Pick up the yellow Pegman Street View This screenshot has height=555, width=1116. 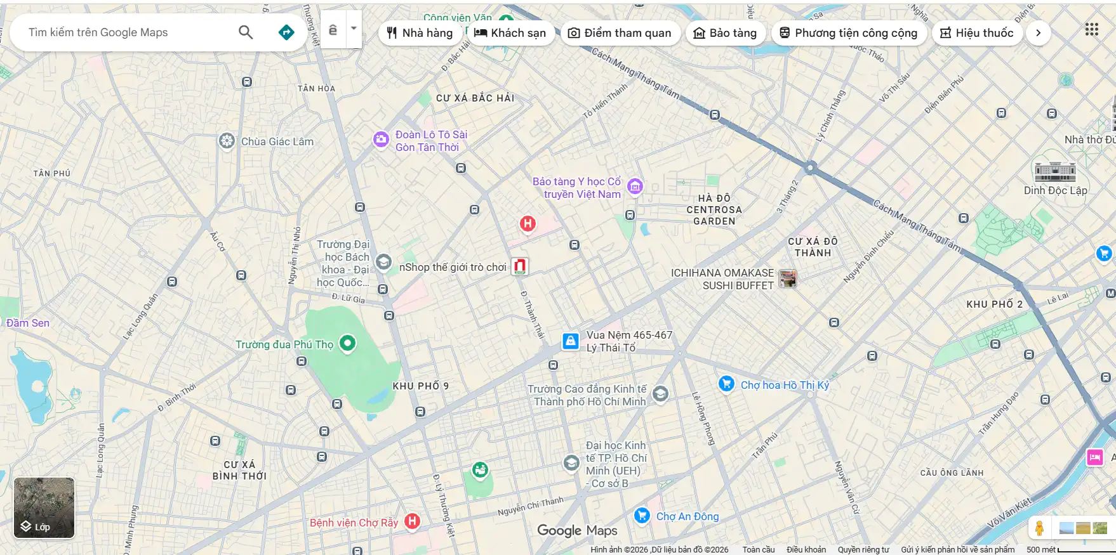(x=1039, y=528)
